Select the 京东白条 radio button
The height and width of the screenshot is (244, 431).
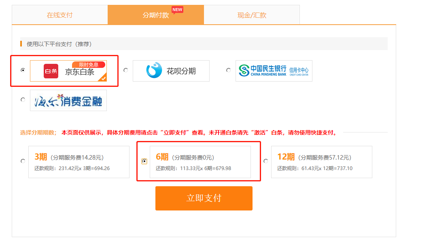23,71
